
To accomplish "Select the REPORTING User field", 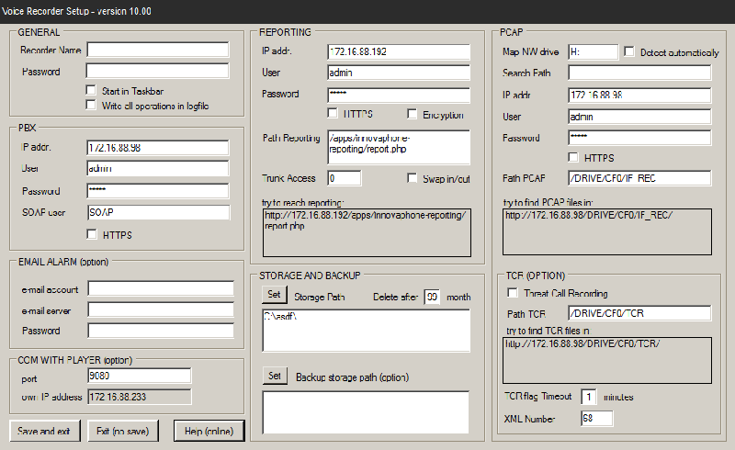I will [x=399, y=73].
